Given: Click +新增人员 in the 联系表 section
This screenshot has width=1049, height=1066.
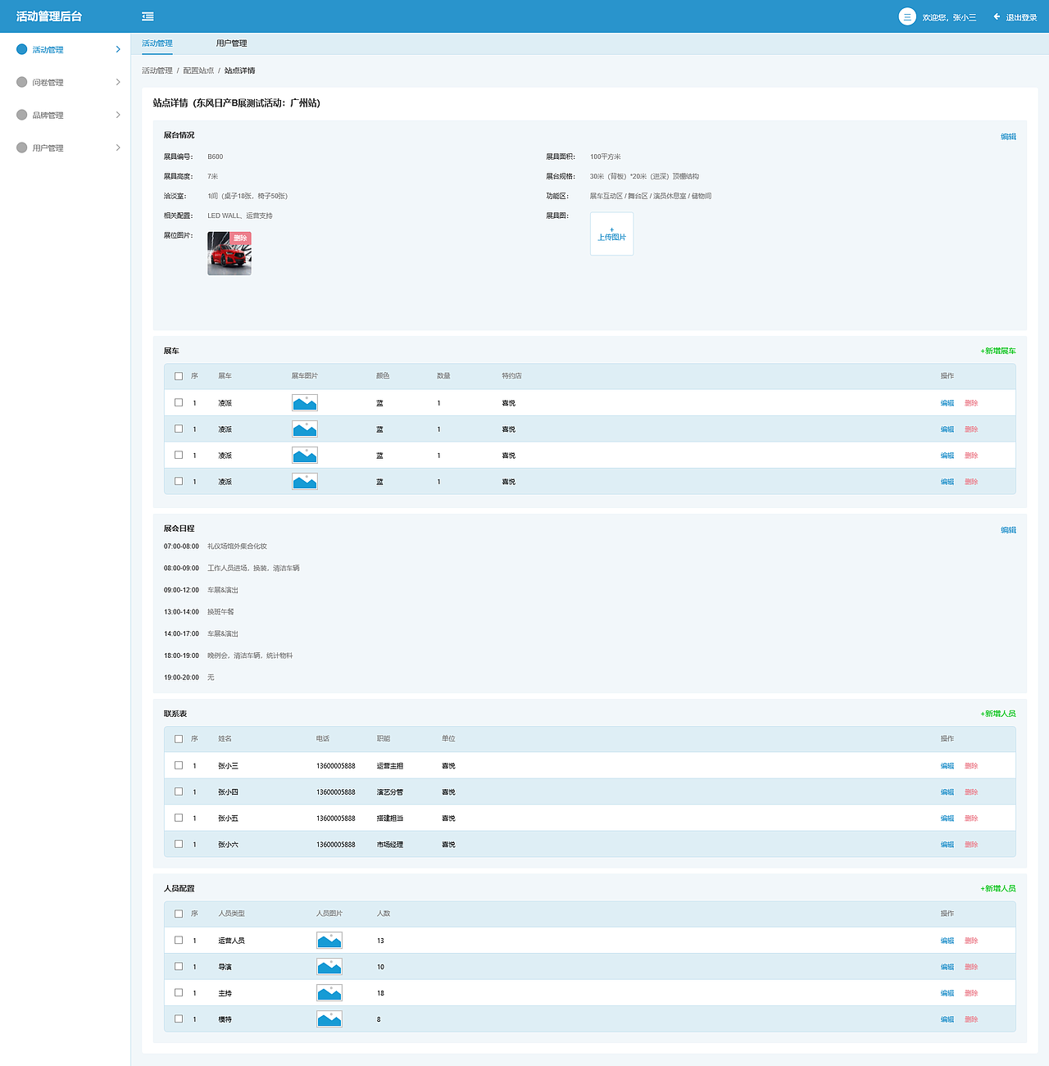Looking at the screenshot, I should (998, 714).
